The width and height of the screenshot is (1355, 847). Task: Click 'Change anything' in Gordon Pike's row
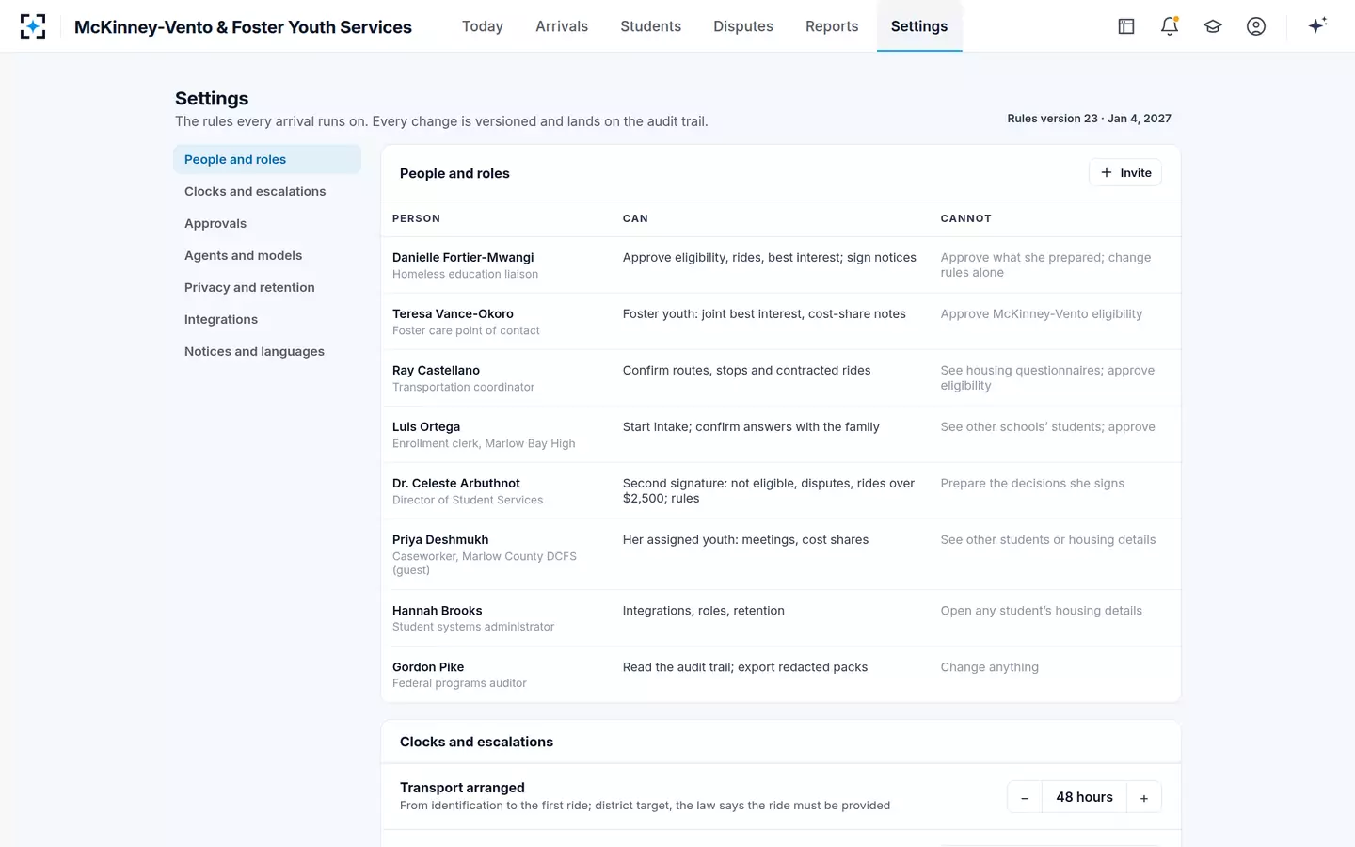(x=990, y=666)
